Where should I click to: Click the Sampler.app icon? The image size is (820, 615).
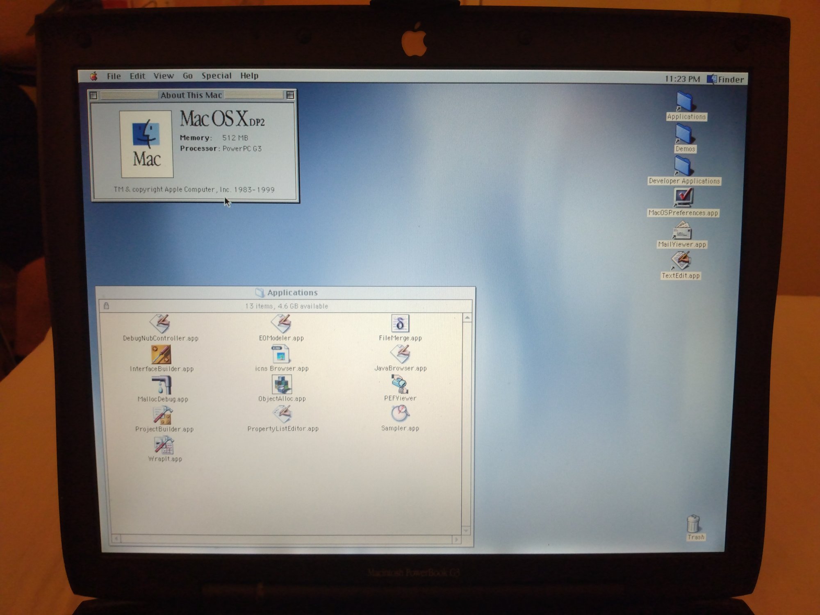pos(400,414)
